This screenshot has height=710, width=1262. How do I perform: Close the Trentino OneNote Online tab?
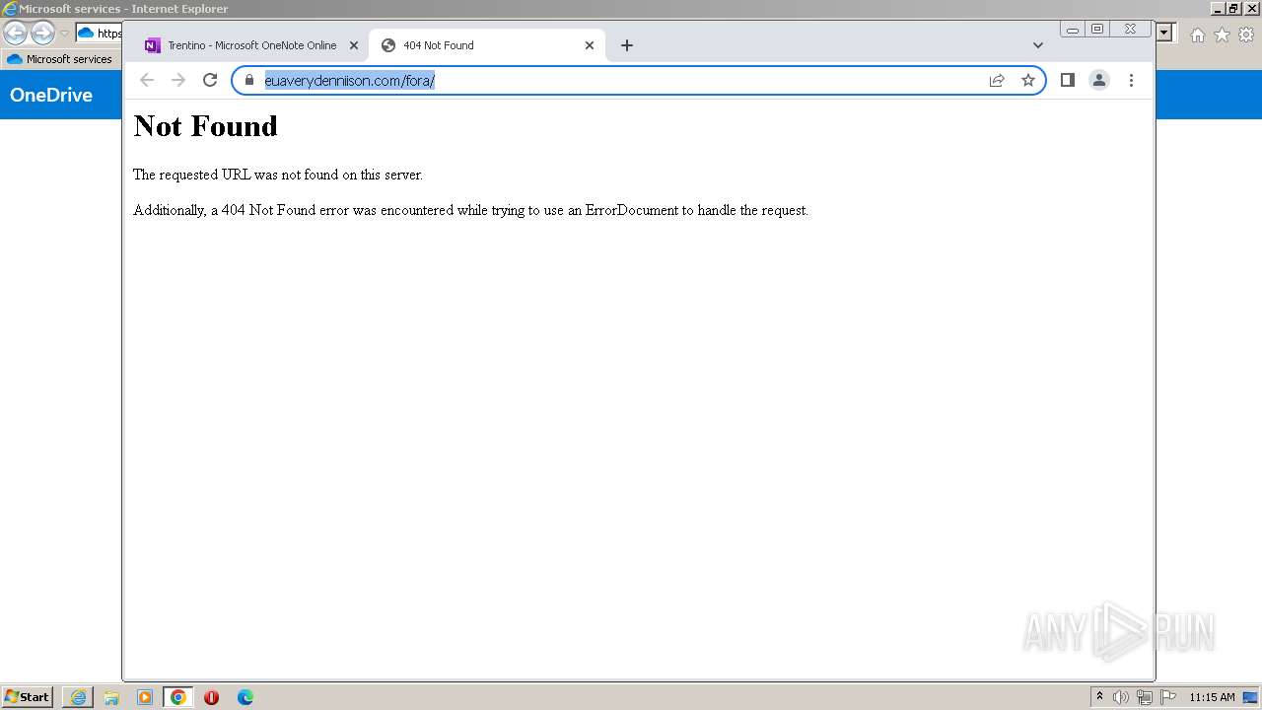tap(354, 45)
